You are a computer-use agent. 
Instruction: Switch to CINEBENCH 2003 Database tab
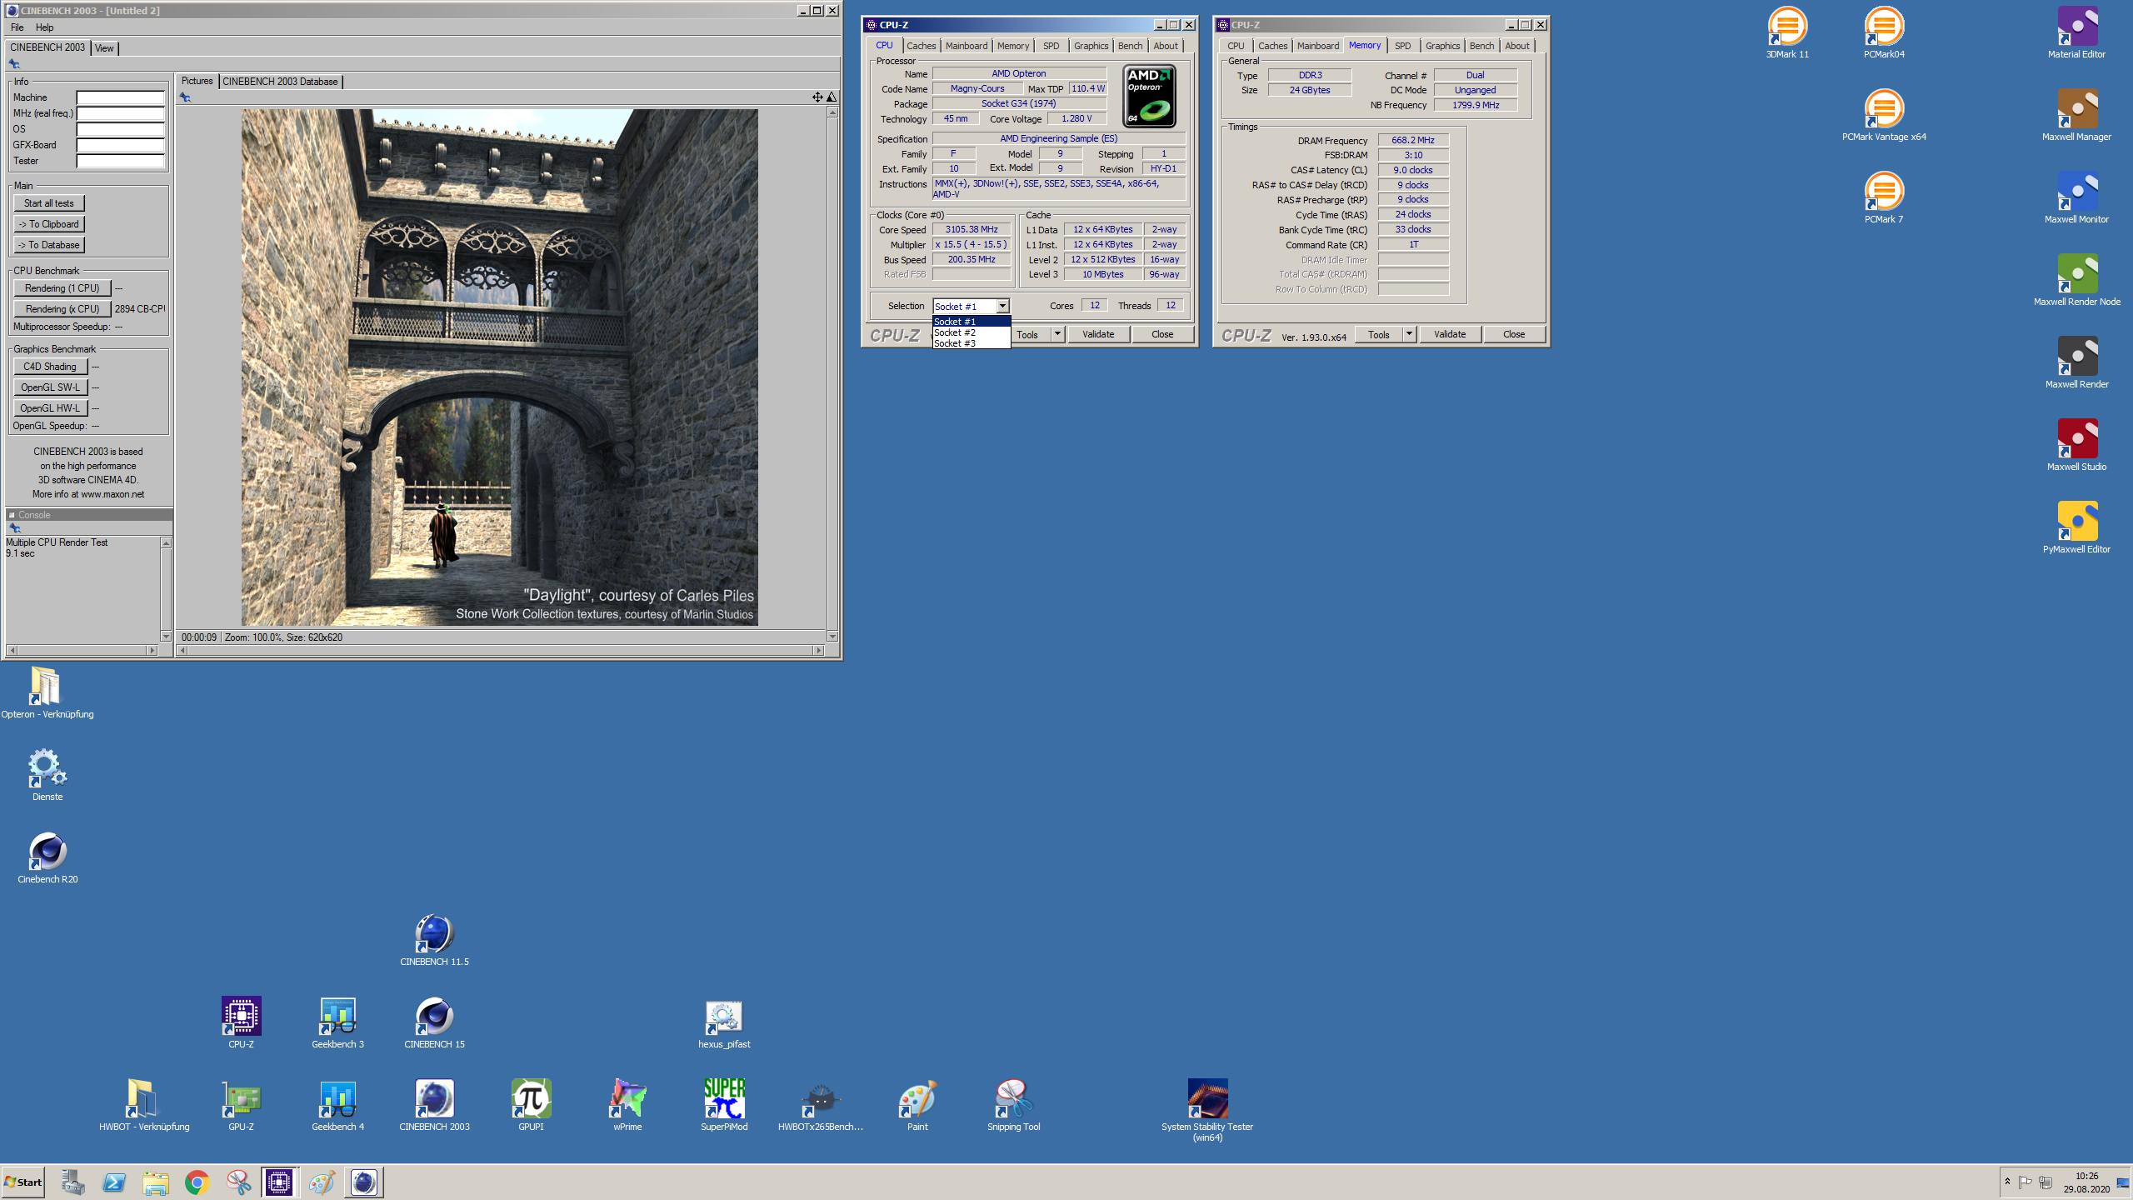(x=280, y=82)
